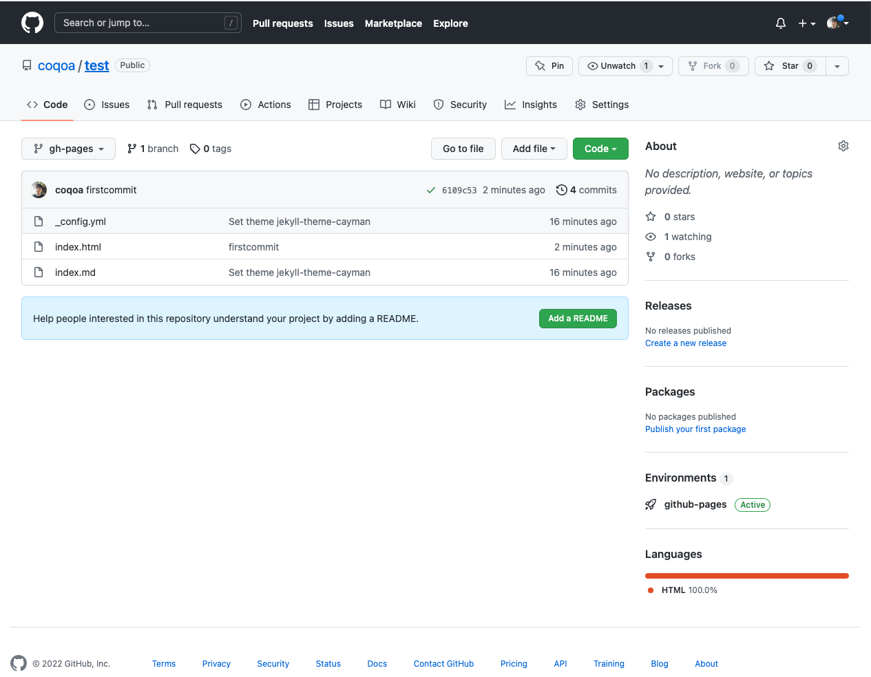871x677 pixels.
Task: Open Issues in top navigation
Action: (x=339, y=23)
